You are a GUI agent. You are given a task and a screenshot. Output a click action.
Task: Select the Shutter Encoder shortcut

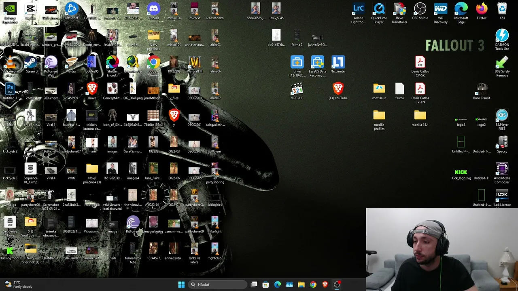click(113, 67)
